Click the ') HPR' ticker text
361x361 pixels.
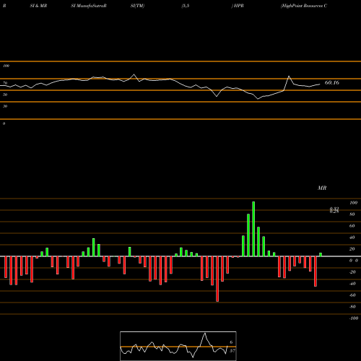click(238, 6)
